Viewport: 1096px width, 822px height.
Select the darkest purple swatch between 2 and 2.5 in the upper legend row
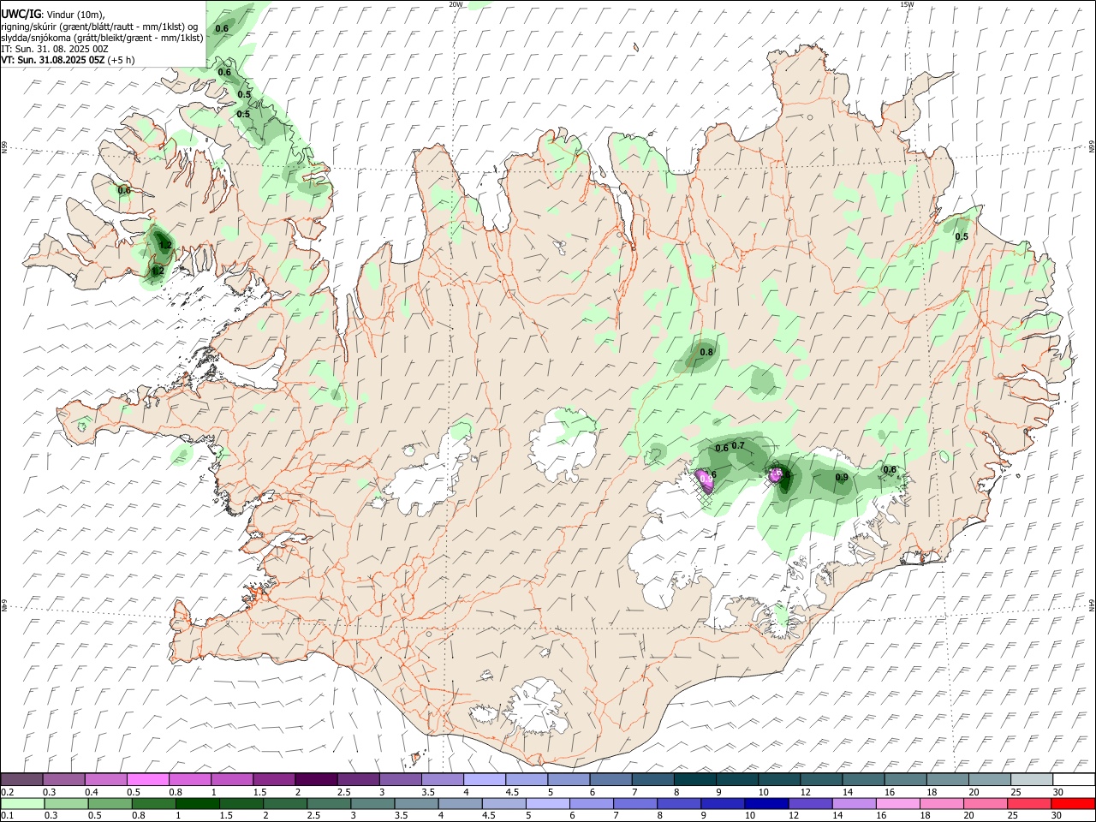pyautogui.click(x=316, y=780)
